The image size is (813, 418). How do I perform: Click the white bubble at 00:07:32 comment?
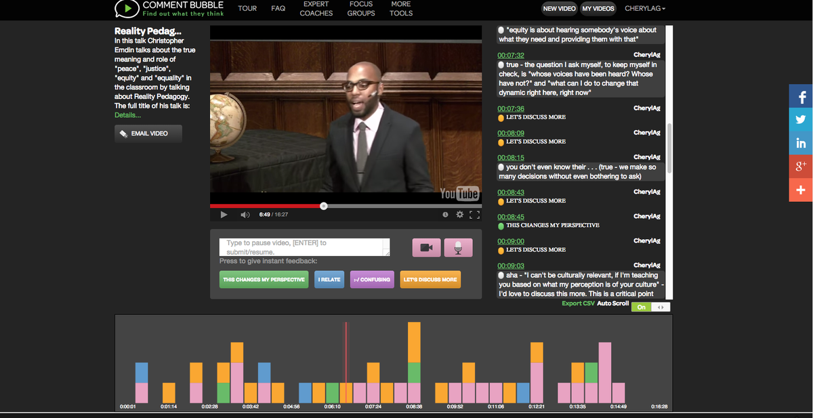pyautogui.click(x=501, y=64)
